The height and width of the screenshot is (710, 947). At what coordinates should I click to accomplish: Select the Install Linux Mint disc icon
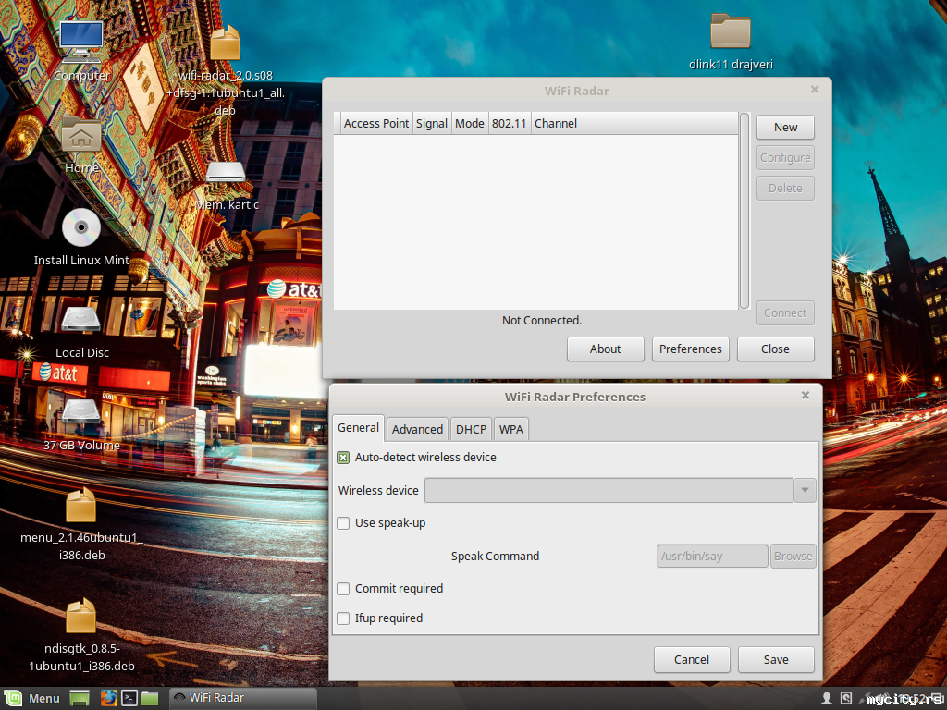(81, 228)
